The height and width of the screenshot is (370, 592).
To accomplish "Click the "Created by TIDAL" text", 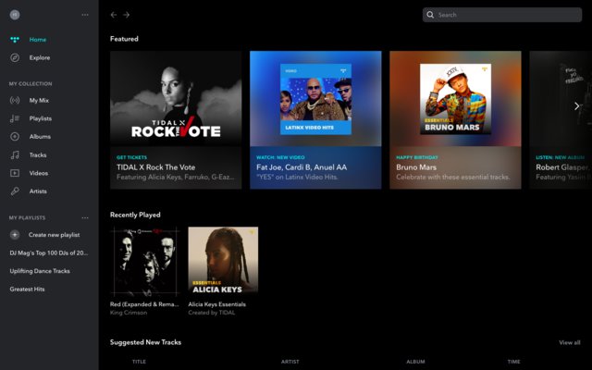I will coord(212,313).
